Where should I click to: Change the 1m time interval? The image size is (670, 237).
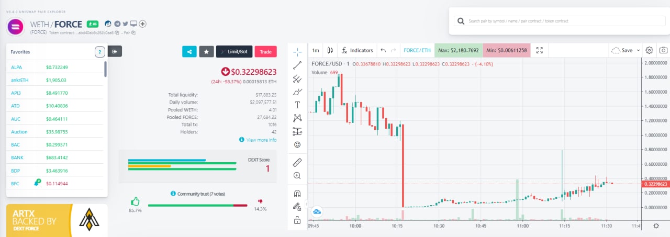[316, 50]
